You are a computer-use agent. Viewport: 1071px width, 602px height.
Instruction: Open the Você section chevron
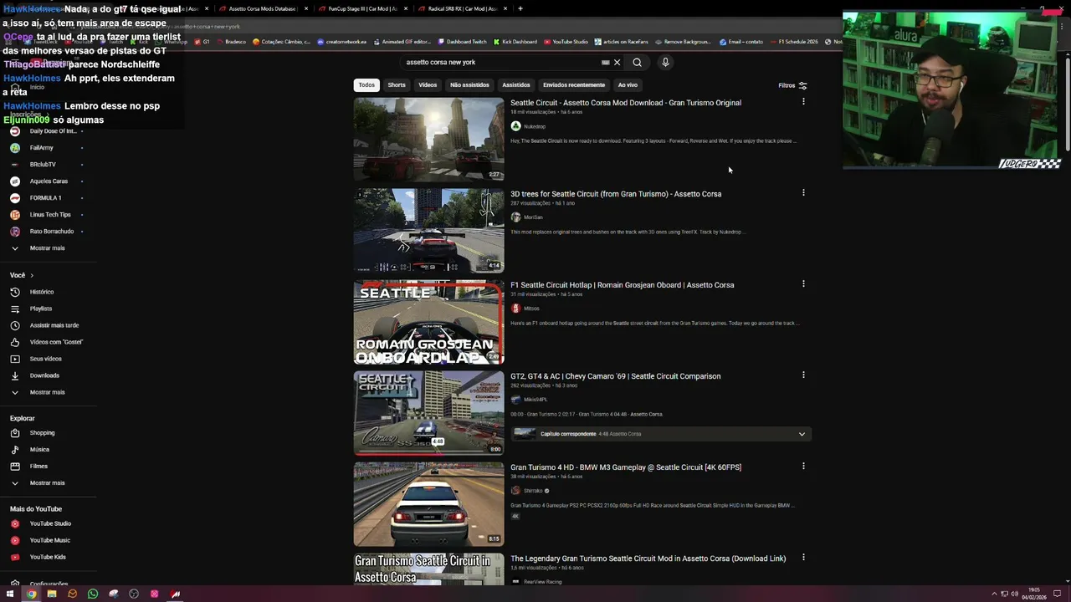tap(32, 275)
